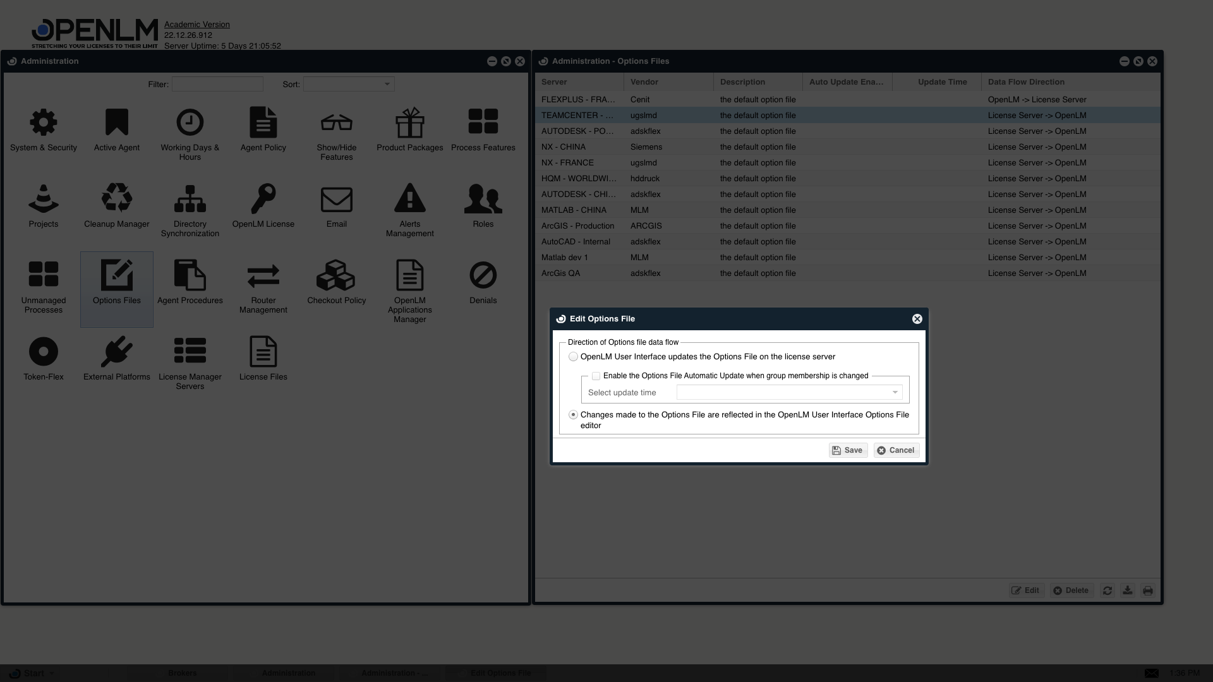
Task: Open the Checkout Policy icon
Action: coord(336,275)
